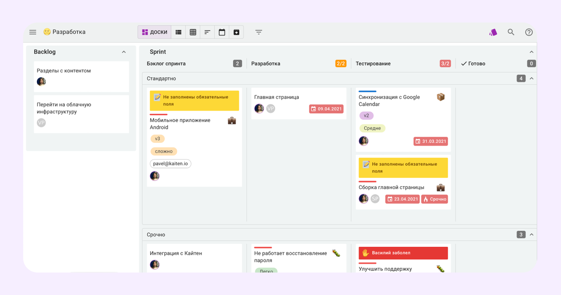Open the hamburger main menu
This screenshot has height=295, width=561.
pyautogui.click(x=33, y=32)
